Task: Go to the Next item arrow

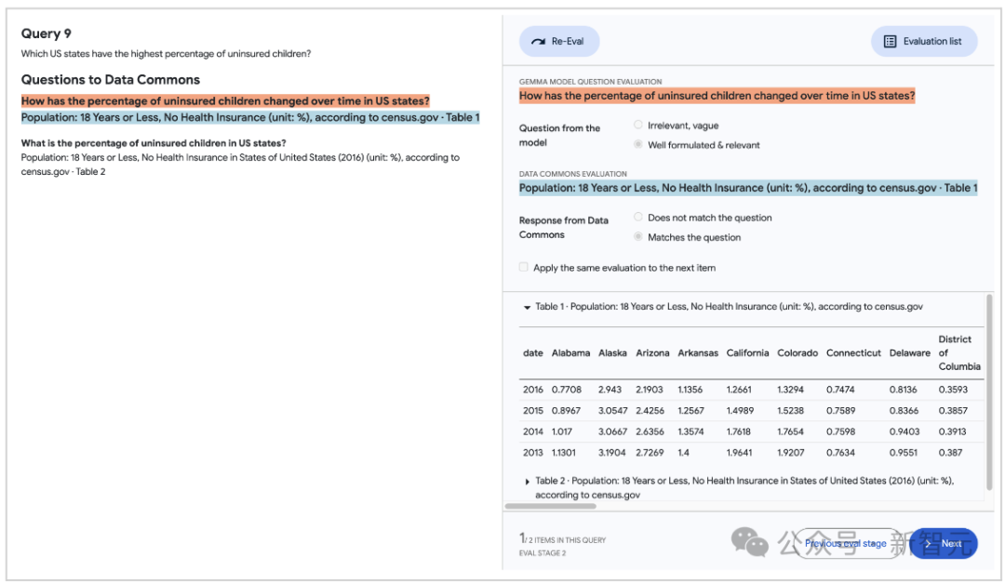Action: tap(930, 544)
